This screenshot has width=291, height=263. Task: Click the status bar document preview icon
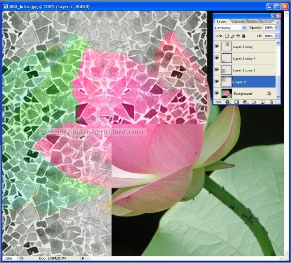[21, 258]
